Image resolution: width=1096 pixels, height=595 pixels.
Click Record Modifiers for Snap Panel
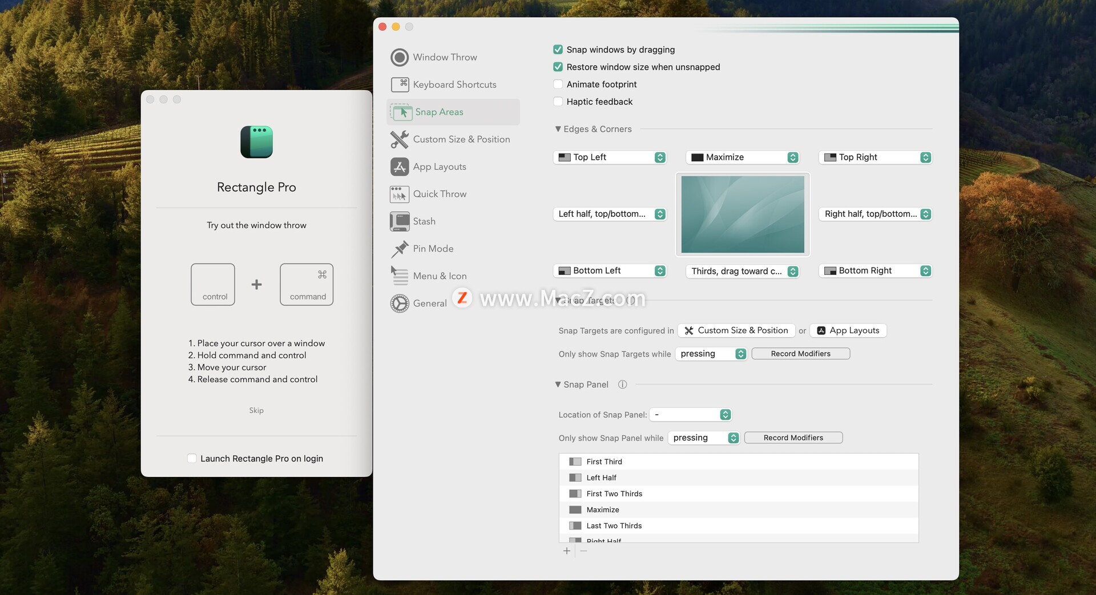coord(793,438)
